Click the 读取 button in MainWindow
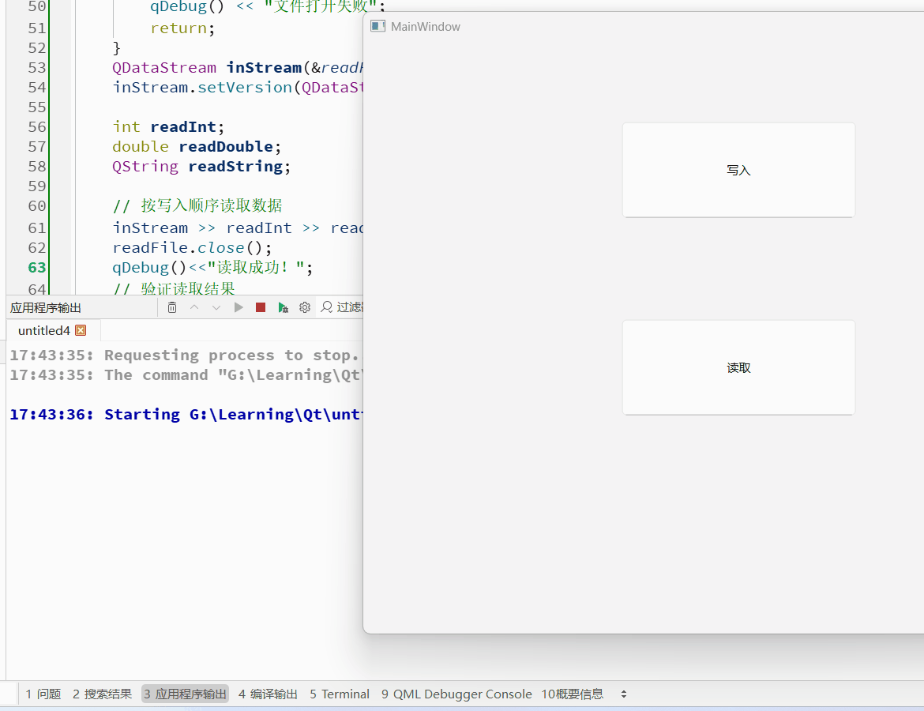924x711 pixels. [x=738, y=367]
